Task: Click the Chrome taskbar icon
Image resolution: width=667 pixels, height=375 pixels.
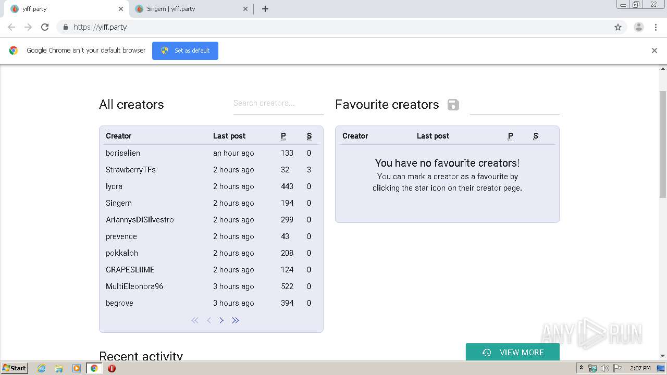Action: pyautogui.click(x=94, y=368)
